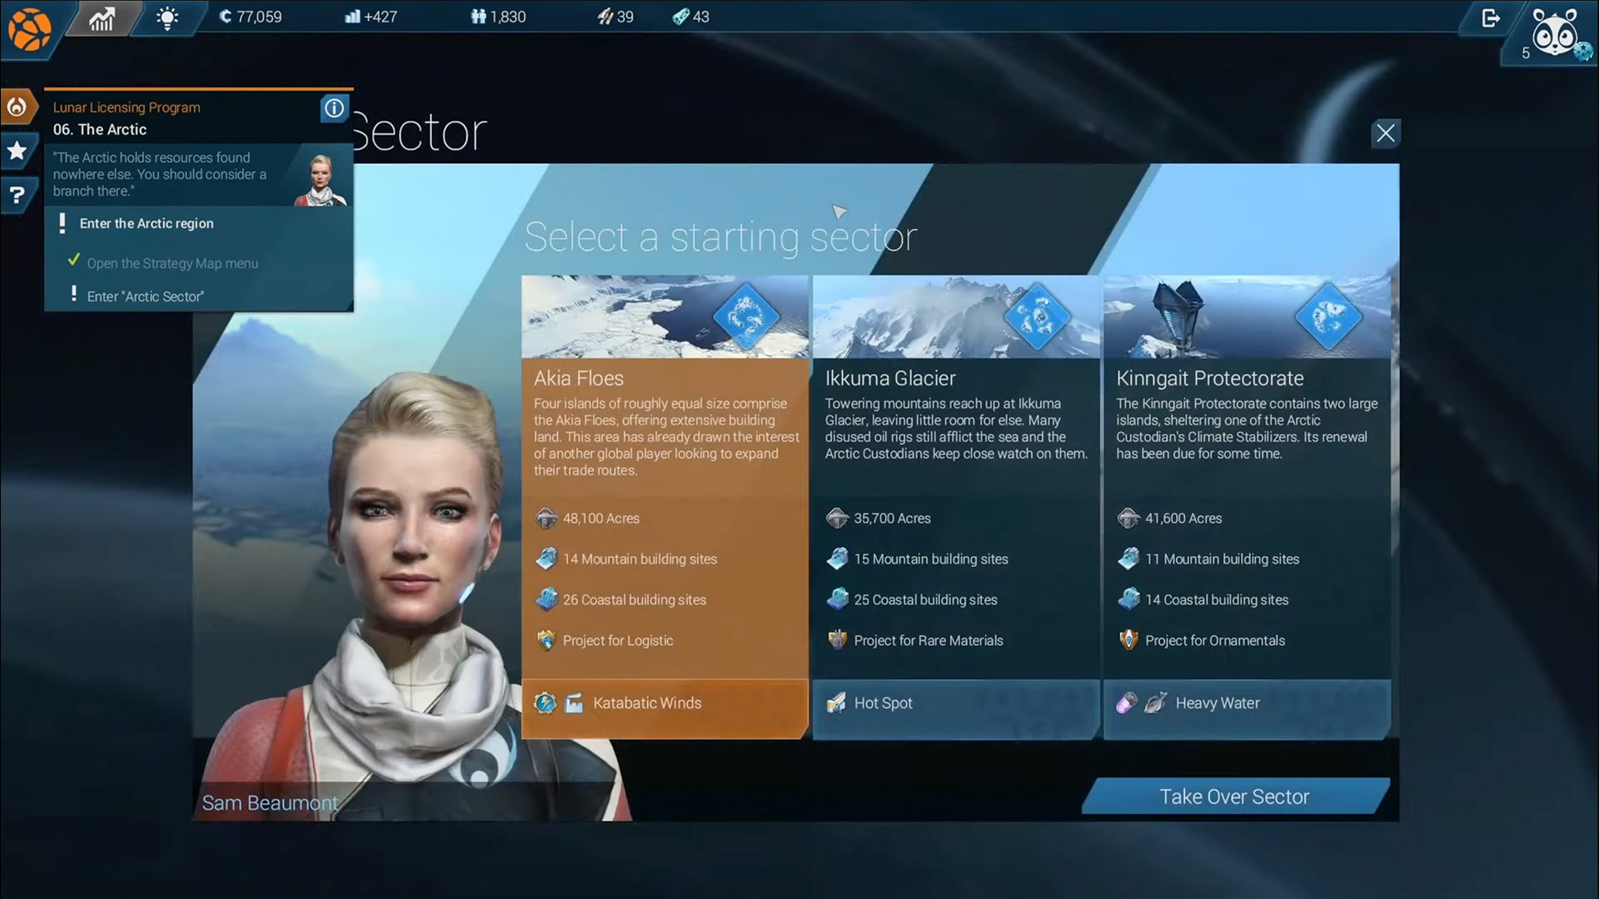
Task: Click the exit session icon
Action: coord(1491,17)
